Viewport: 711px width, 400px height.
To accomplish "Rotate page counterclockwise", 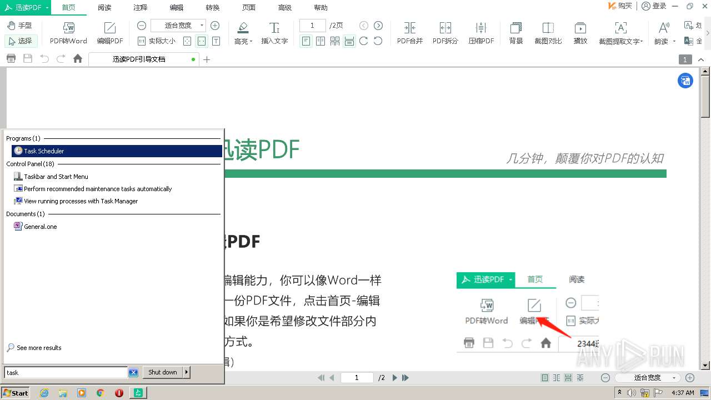I will click(x=378, y=41).
